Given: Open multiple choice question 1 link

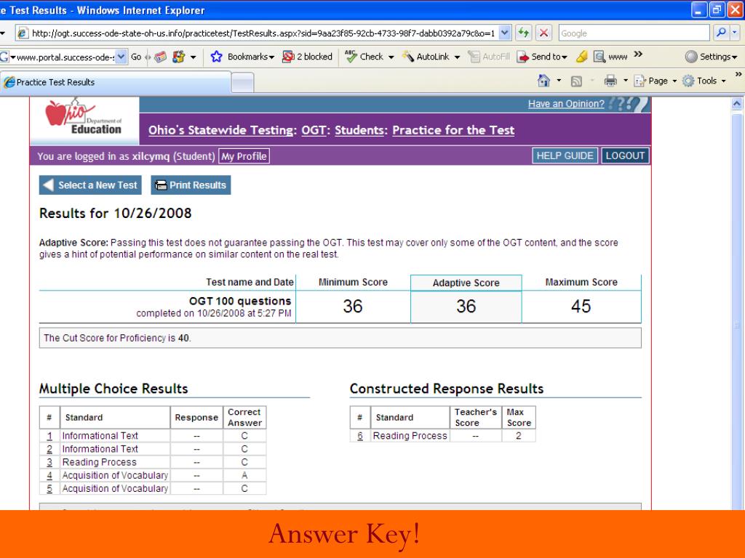Looking at the screenshot, I should point(49,436).
